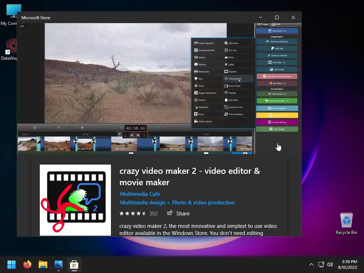Click Add video dropdown in preview screenshot
The width and height of the screenshot is (364, 273).
coord(277,63)
